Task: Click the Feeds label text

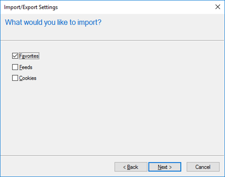Action: [x=26, y=67]
